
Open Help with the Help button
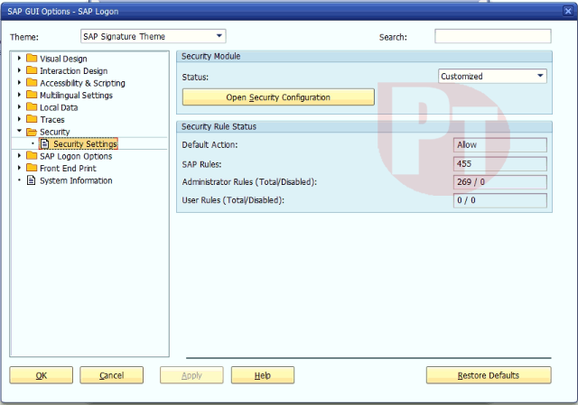click(x=263, y=375)
